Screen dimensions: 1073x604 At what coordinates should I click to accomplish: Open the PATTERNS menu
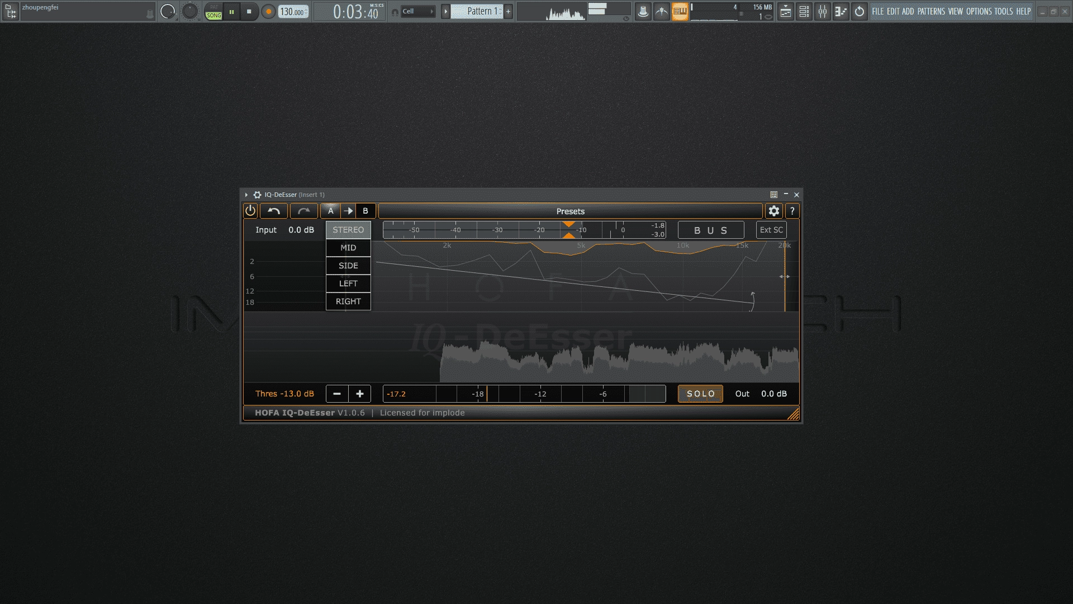click(x=931, y=11)
